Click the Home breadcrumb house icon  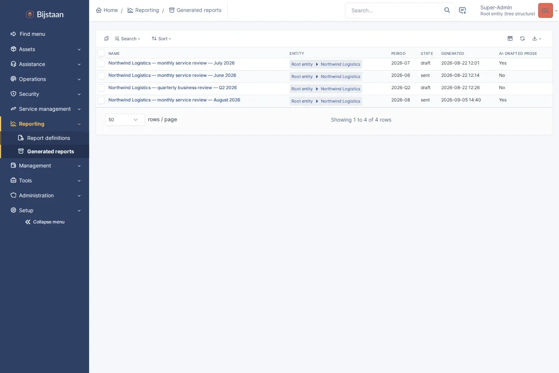(99, 10)
